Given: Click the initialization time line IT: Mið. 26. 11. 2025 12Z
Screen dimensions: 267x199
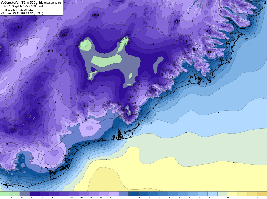Looking at the screenshot, I should (17, 10).
